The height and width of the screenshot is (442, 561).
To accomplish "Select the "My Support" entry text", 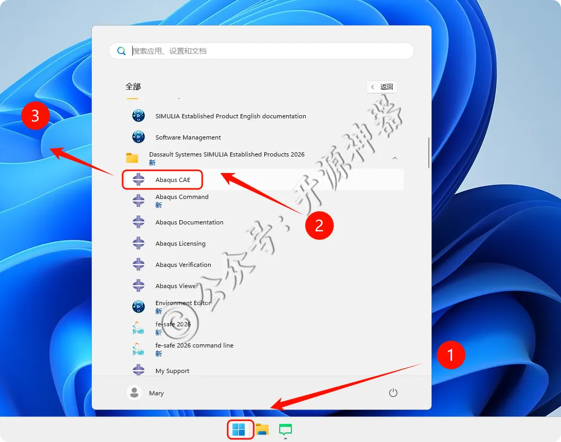I will 172,371.
